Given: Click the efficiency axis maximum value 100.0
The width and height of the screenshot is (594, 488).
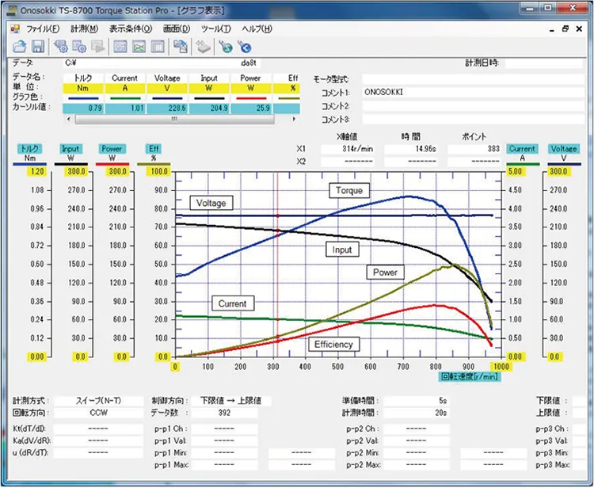Looking at the screenshot, I should point(159,172).
